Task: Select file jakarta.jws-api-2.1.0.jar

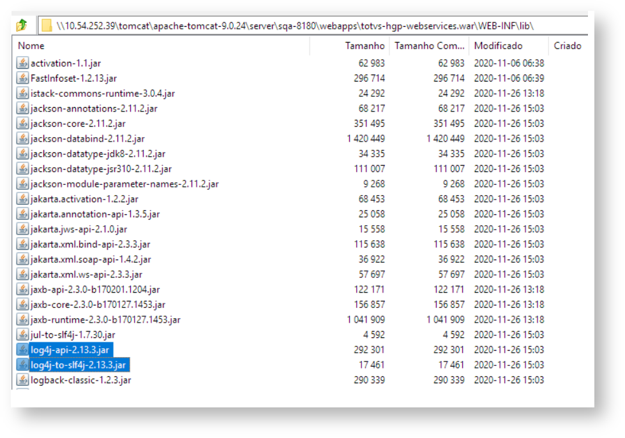Action: coord(79,230)
